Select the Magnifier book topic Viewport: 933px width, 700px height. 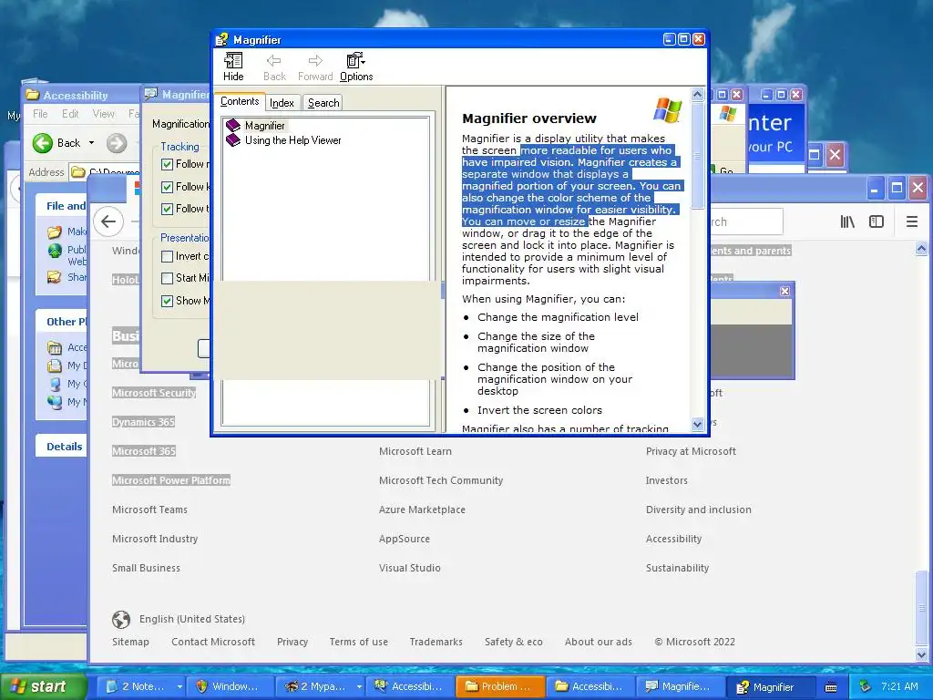265,126
